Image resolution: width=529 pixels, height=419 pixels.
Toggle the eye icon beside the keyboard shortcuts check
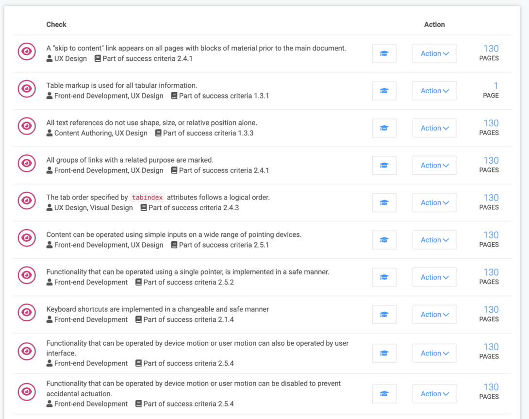(x=27, y=313)
